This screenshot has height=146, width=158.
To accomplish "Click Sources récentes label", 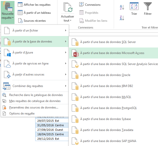I will tap(35, 21).
